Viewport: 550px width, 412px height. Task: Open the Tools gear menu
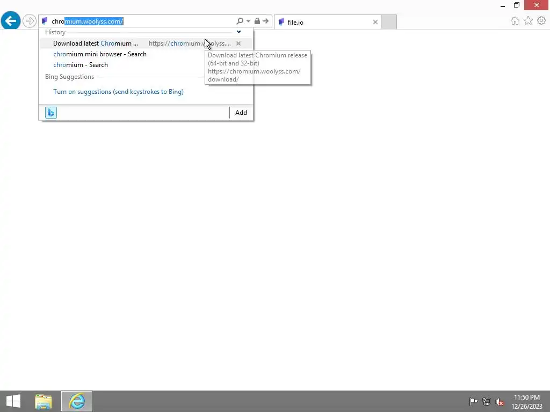coord(541,21)
